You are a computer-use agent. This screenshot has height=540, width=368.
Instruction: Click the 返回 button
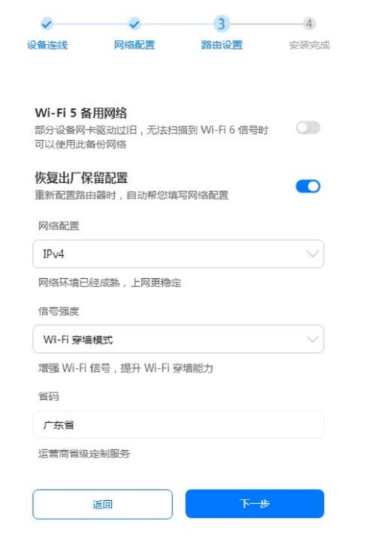tap(102, 504)
